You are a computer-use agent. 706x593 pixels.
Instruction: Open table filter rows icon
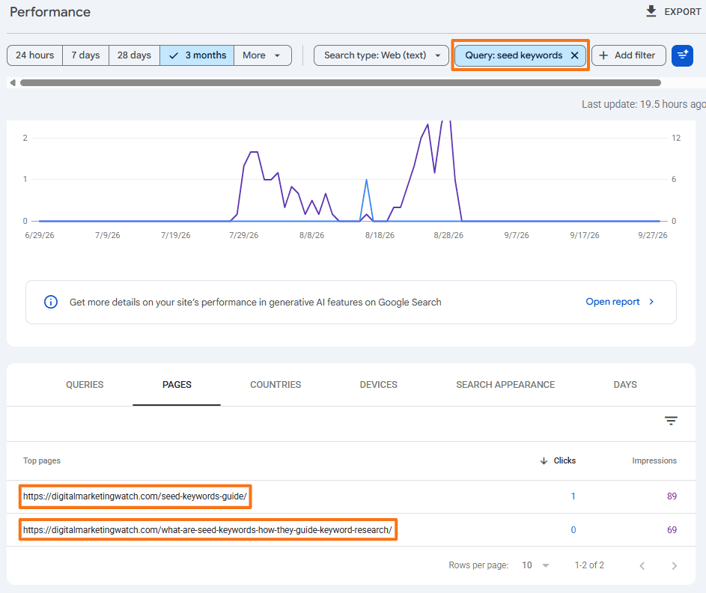tap(671, 421)
